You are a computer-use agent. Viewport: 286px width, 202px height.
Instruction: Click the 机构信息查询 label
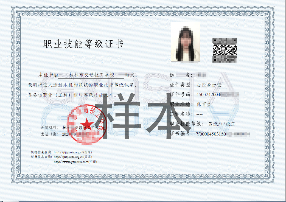pos(42,152)
